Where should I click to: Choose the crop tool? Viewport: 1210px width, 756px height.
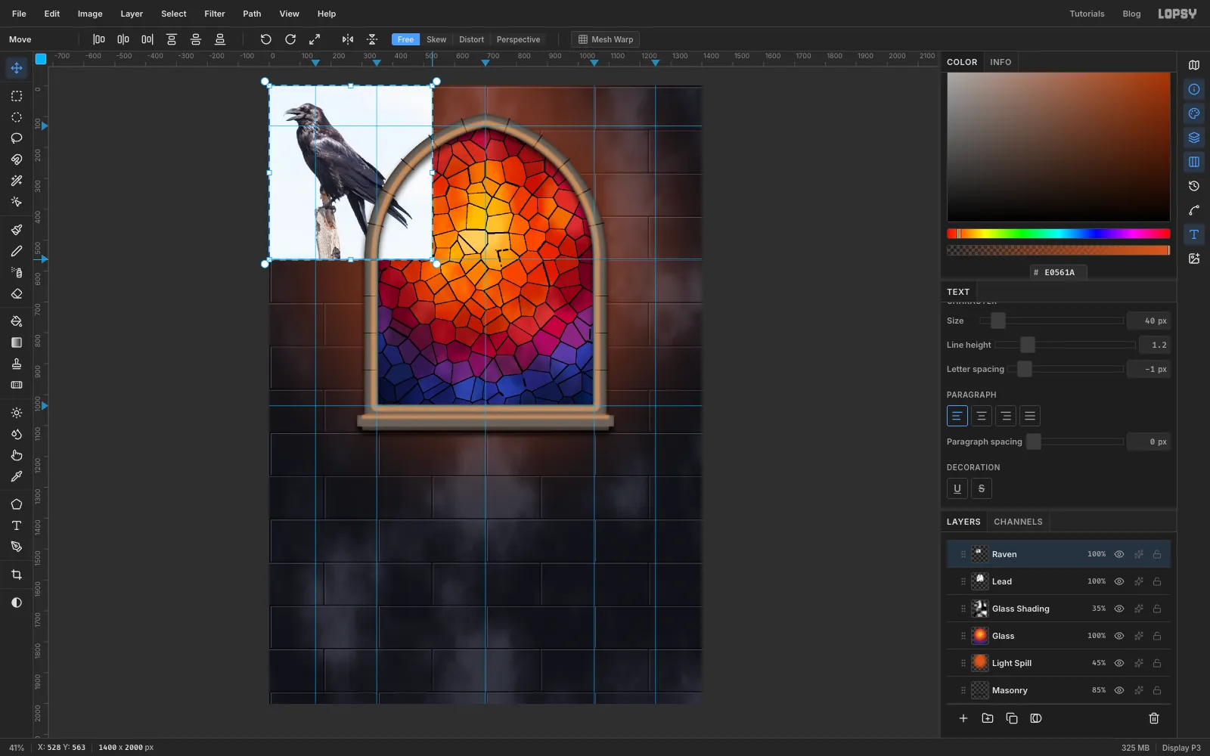(x=17, y=575)
